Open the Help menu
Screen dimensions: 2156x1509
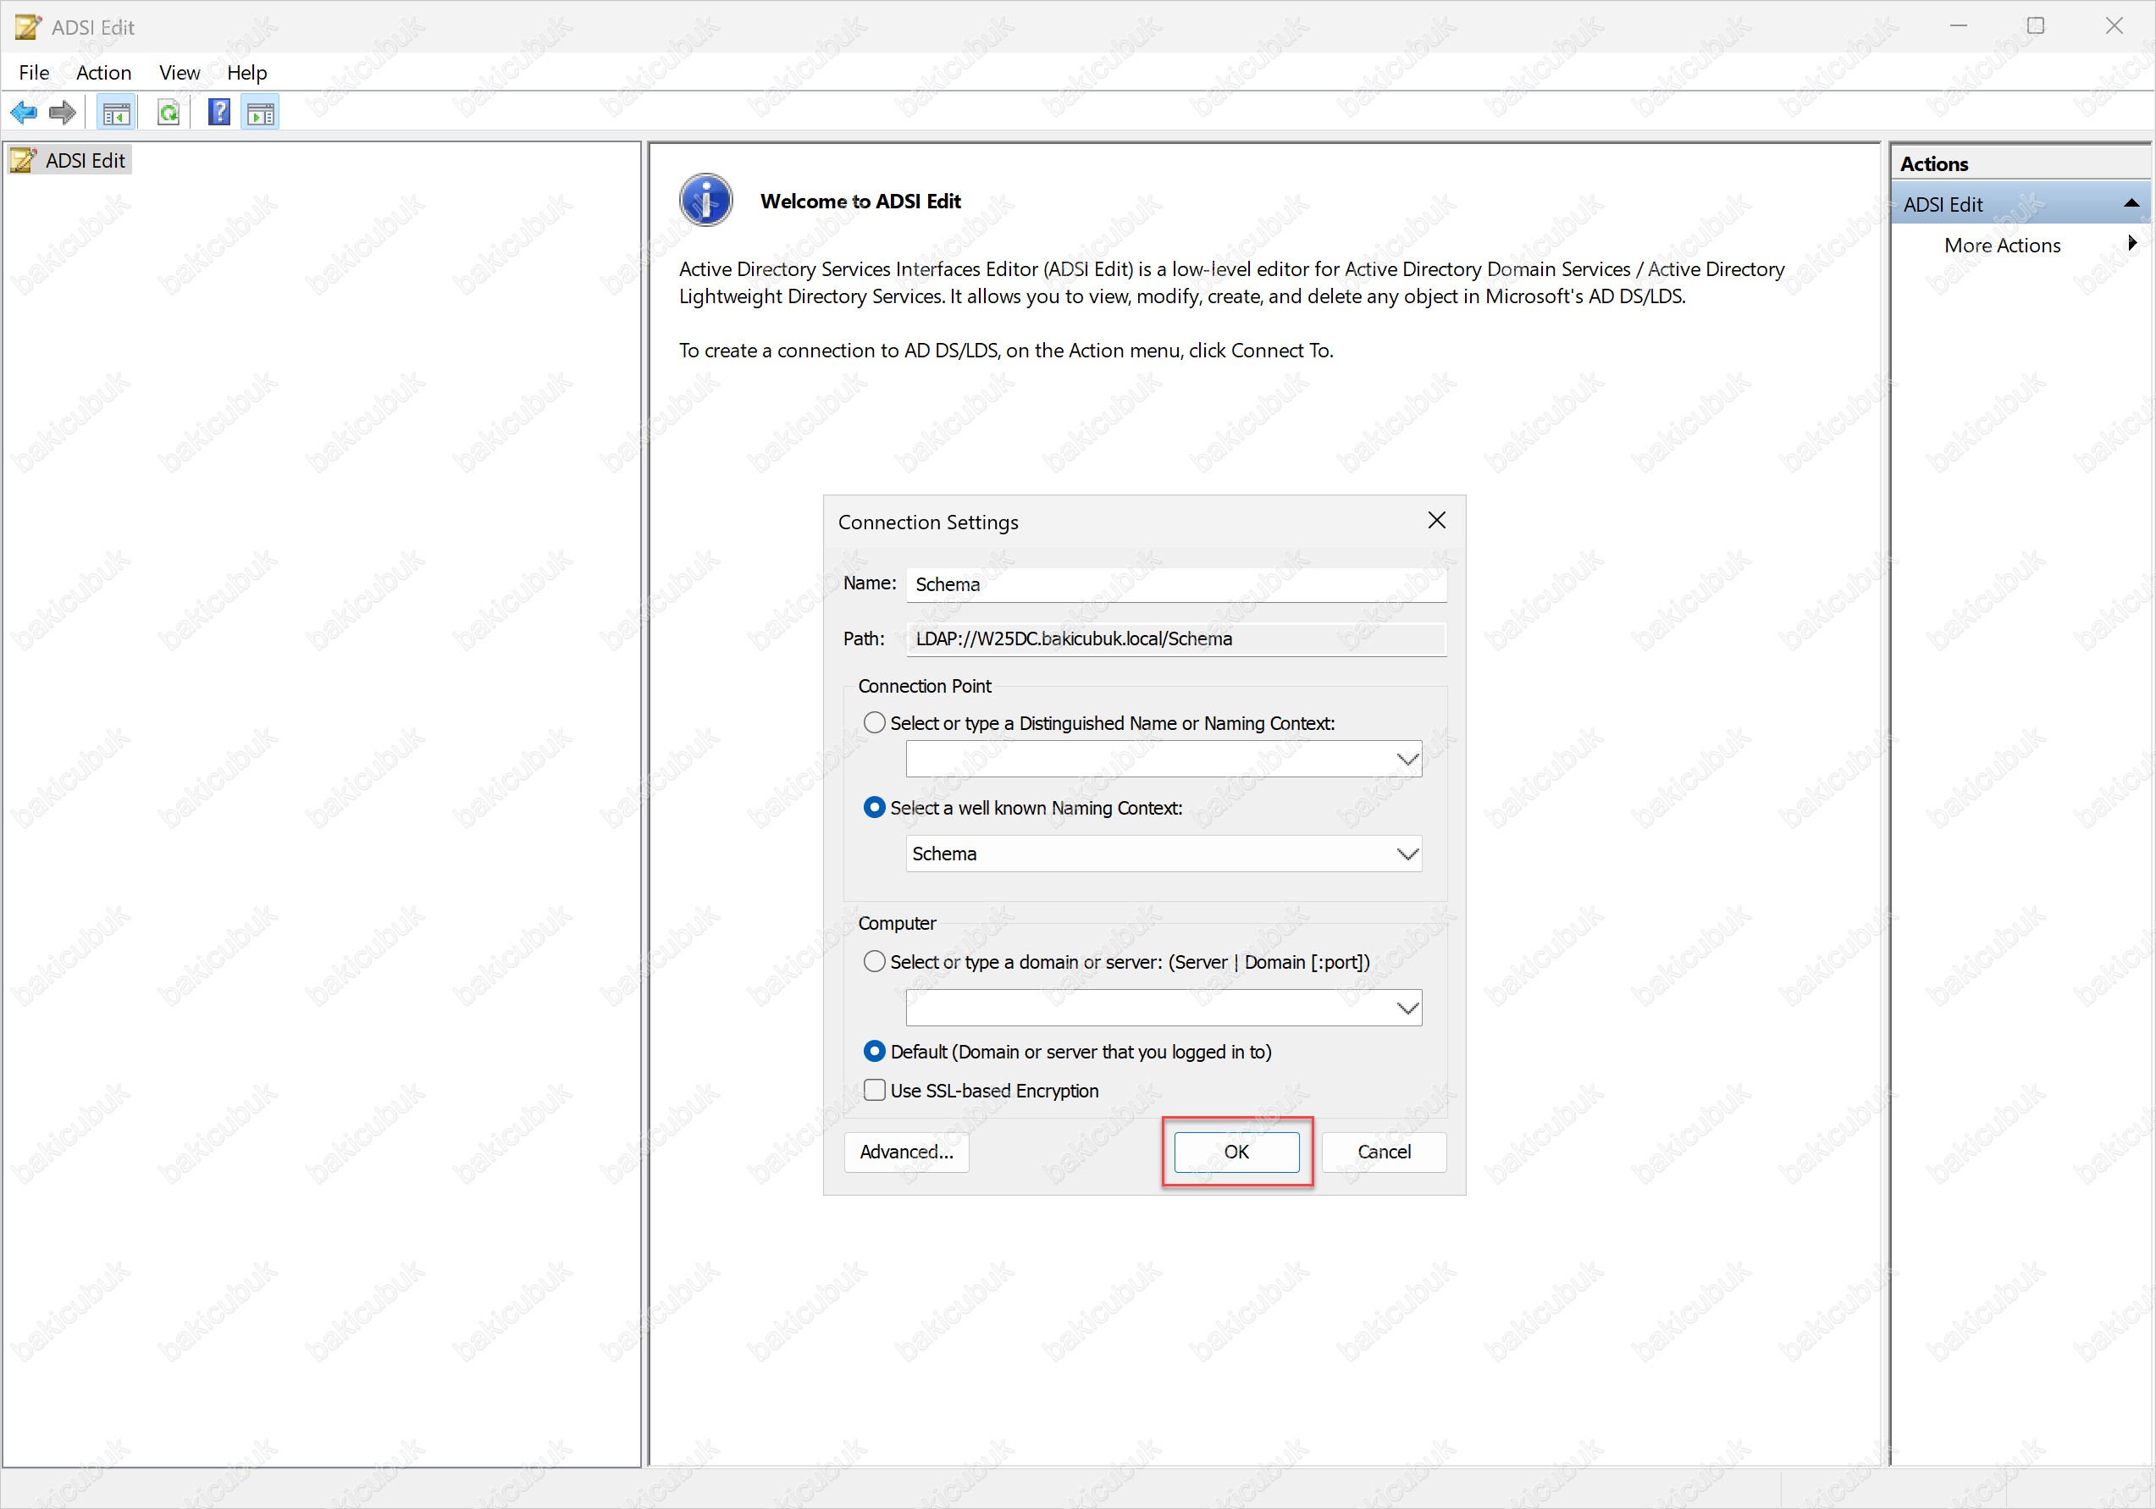[x=247, y=72]
